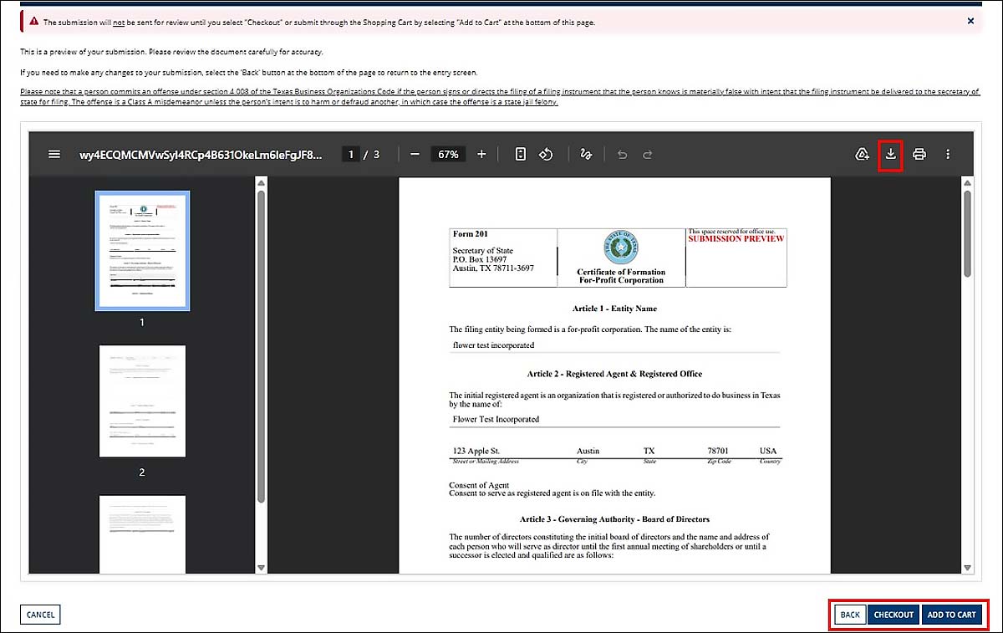Open the PDF viewer more-actions menu

click(948, 155)
